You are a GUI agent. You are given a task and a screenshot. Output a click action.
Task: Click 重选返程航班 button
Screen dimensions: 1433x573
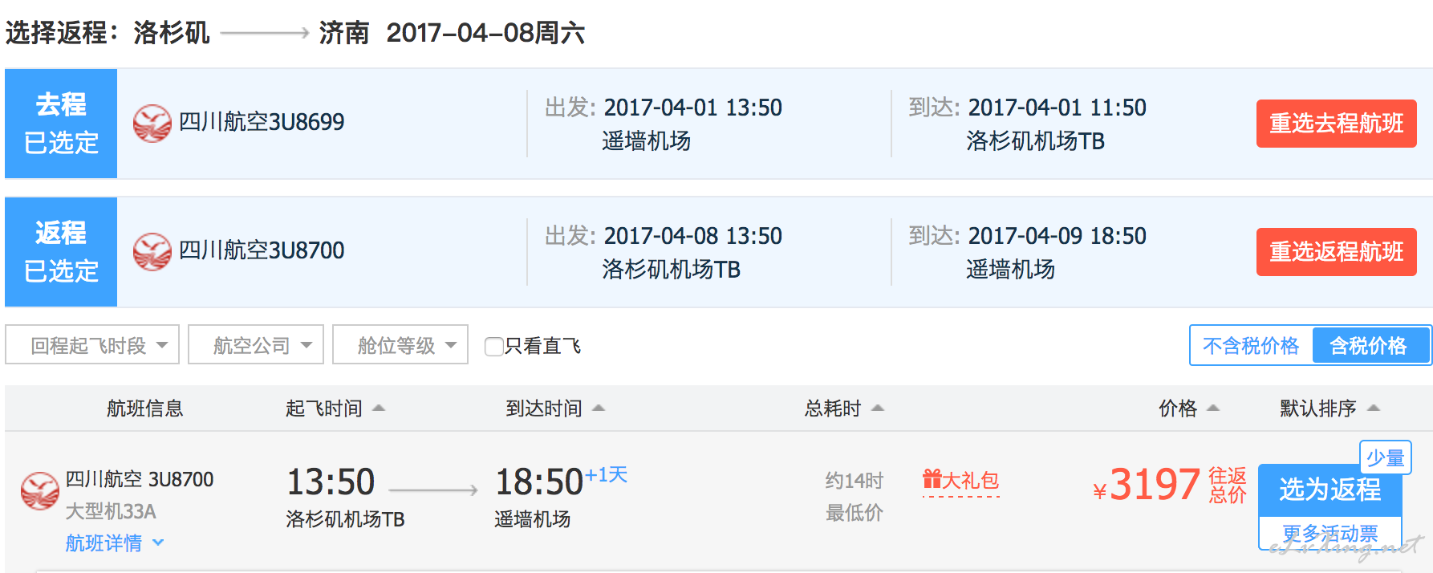1337,251
